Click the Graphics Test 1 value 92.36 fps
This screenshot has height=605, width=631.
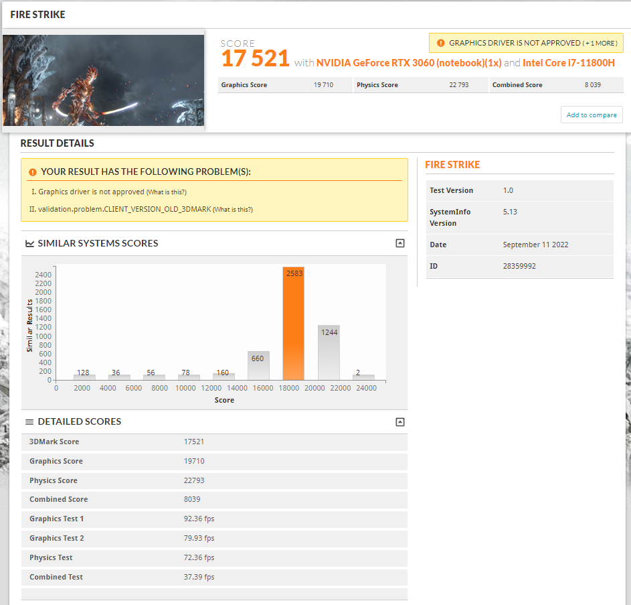[x=199, y=519]
